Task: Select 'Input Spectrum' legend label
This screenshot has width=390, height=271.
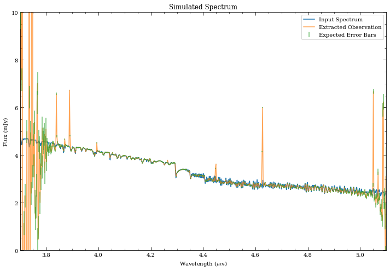Action: click(x=341, y=19)
